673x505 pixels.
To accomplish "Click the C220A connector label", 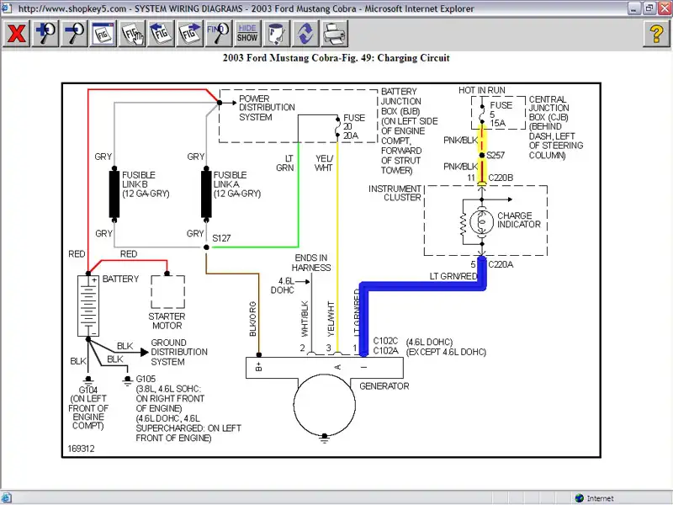I will 501,264.
